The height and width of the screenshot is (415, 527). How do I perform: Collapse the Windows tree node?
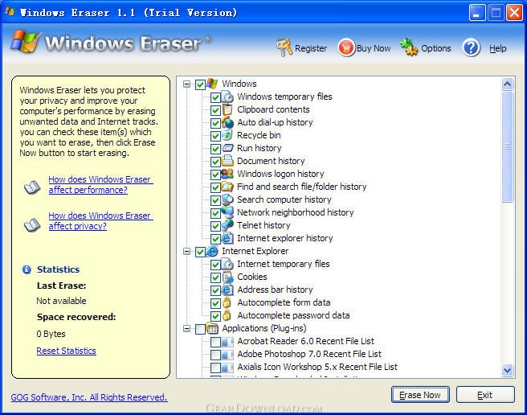[x=186, y=84]
